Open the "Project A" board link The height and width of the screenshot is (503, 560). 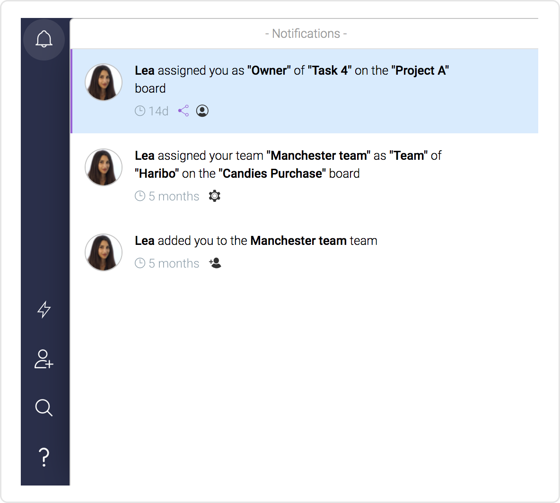[420, 70]
